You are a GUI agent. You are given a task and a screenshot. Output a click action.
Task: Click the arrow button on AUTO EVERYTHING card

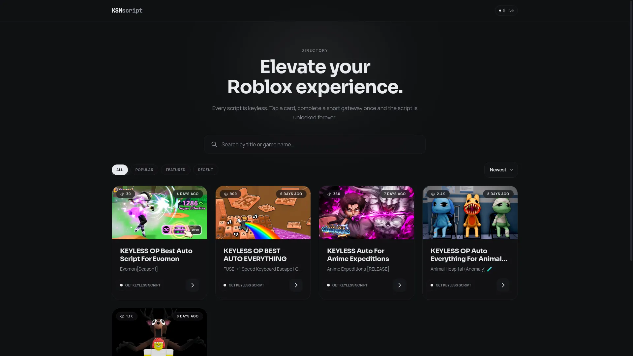click(x=296, y=285)
